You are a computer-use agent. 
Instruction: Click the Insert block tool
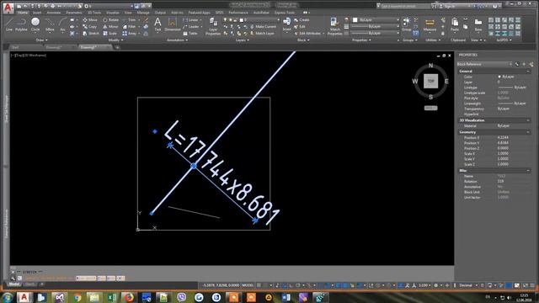coord(286,24)
